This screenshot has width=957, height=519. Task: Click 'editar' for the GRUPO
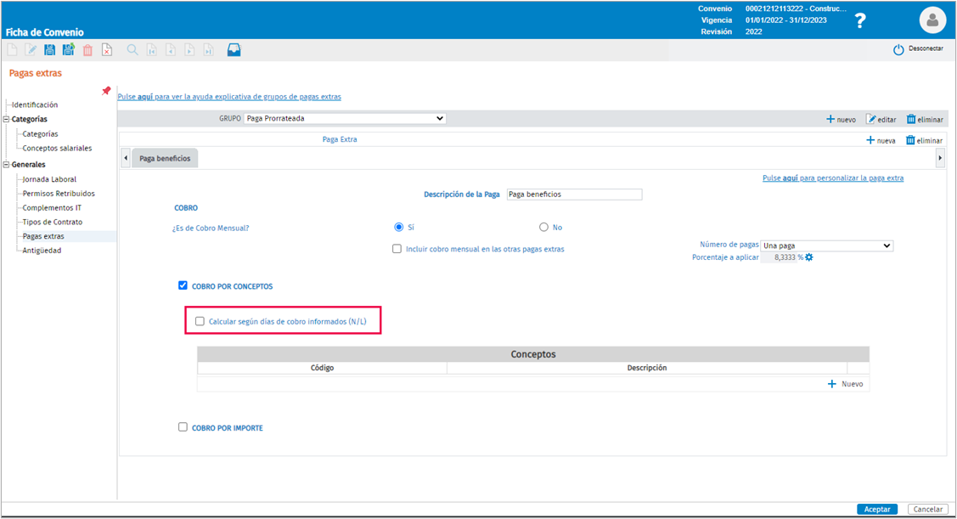[881, 120]
